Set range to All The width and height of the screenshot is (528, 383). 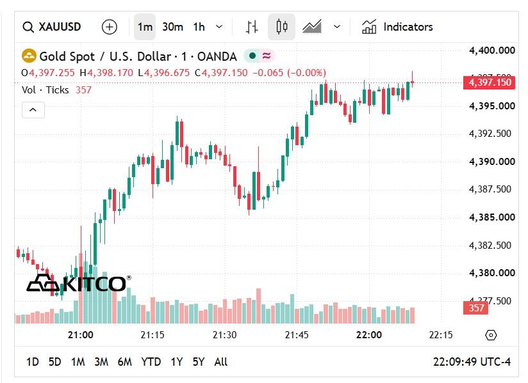[221, 362]
